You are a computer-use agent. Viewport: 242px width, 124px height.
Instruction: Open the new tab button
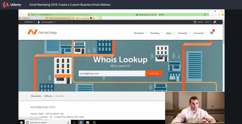pos(101,18)
